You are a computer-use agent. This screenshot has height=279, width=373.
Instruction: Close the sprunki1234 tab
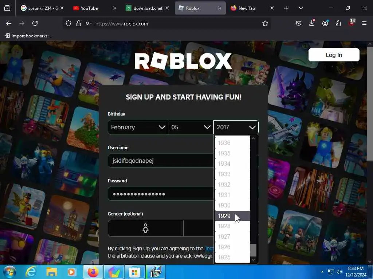(62, 8)
